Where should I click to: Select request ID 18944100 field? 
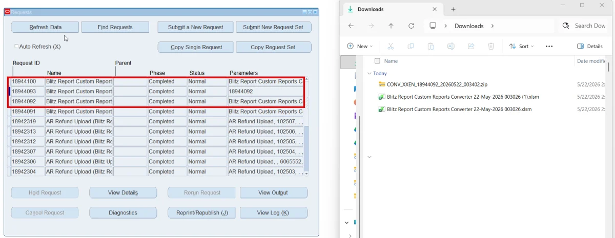coord(28,81)
